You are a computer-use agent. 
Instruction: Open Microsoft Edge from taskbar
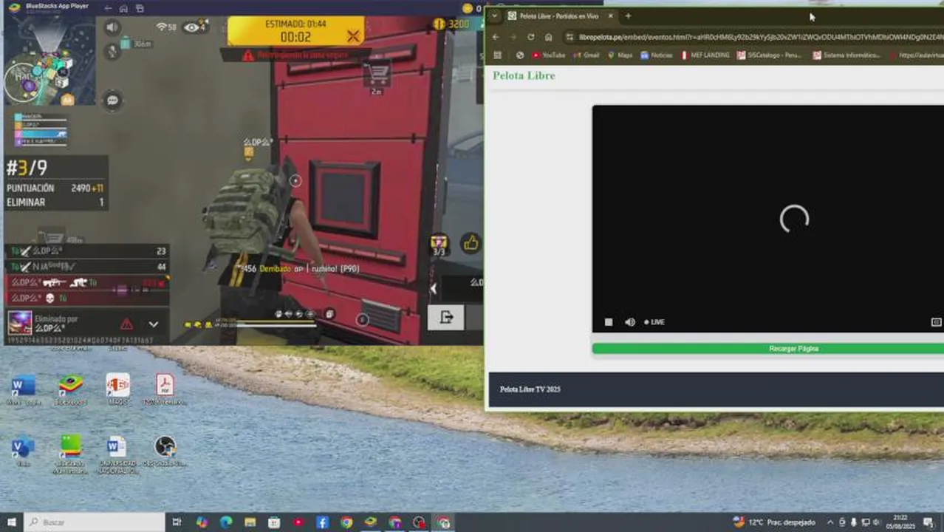(x=225, y=522)
